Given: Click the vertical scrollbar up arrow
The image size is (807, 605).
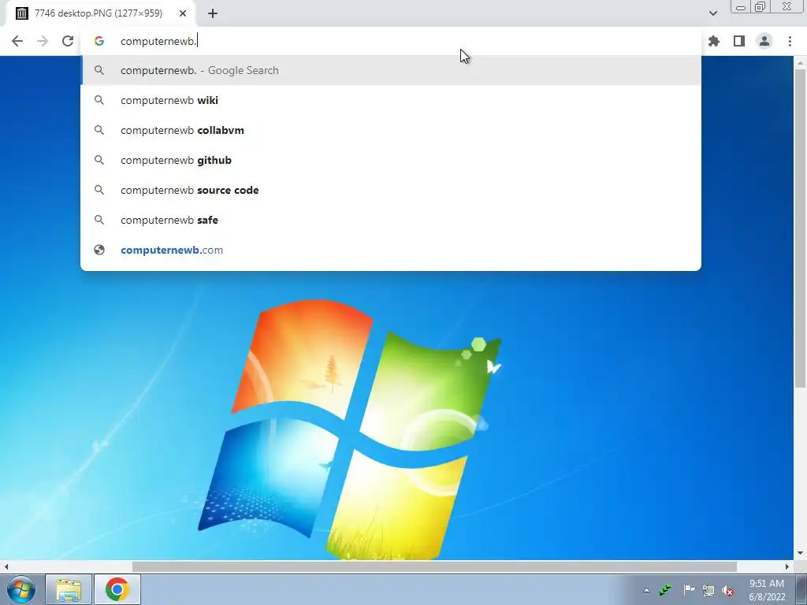Looking at the screenshot, I should click(800, 62).
